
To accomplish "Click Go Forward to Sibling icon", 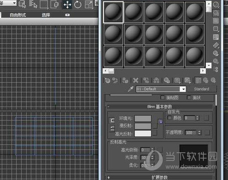I will pos(213,80).
